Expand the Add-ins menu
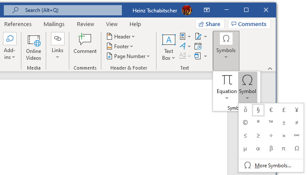This screenshot has width=307, height=175. click(9, 47)
